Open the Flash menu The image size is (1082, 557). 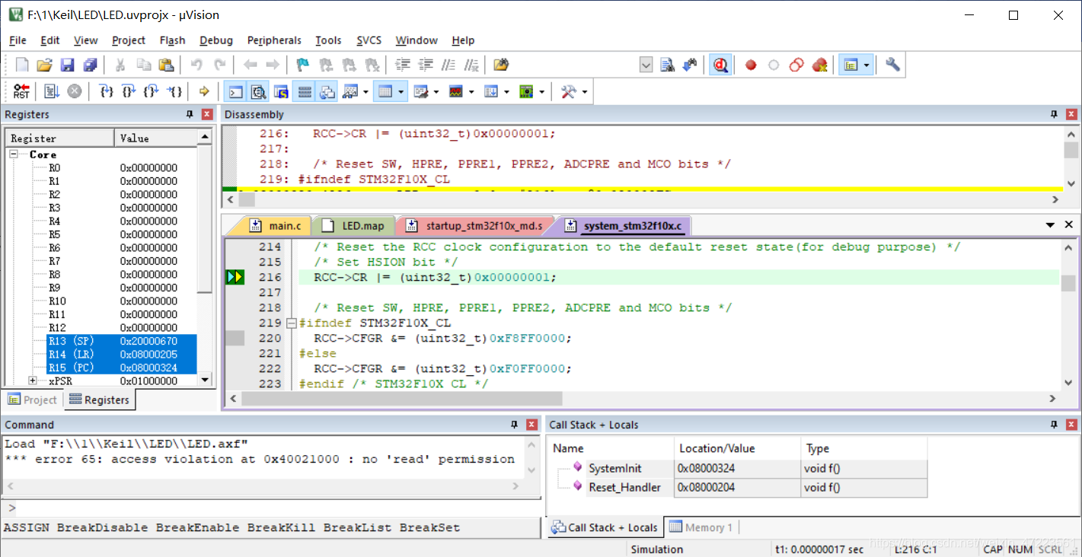point(172,40)
